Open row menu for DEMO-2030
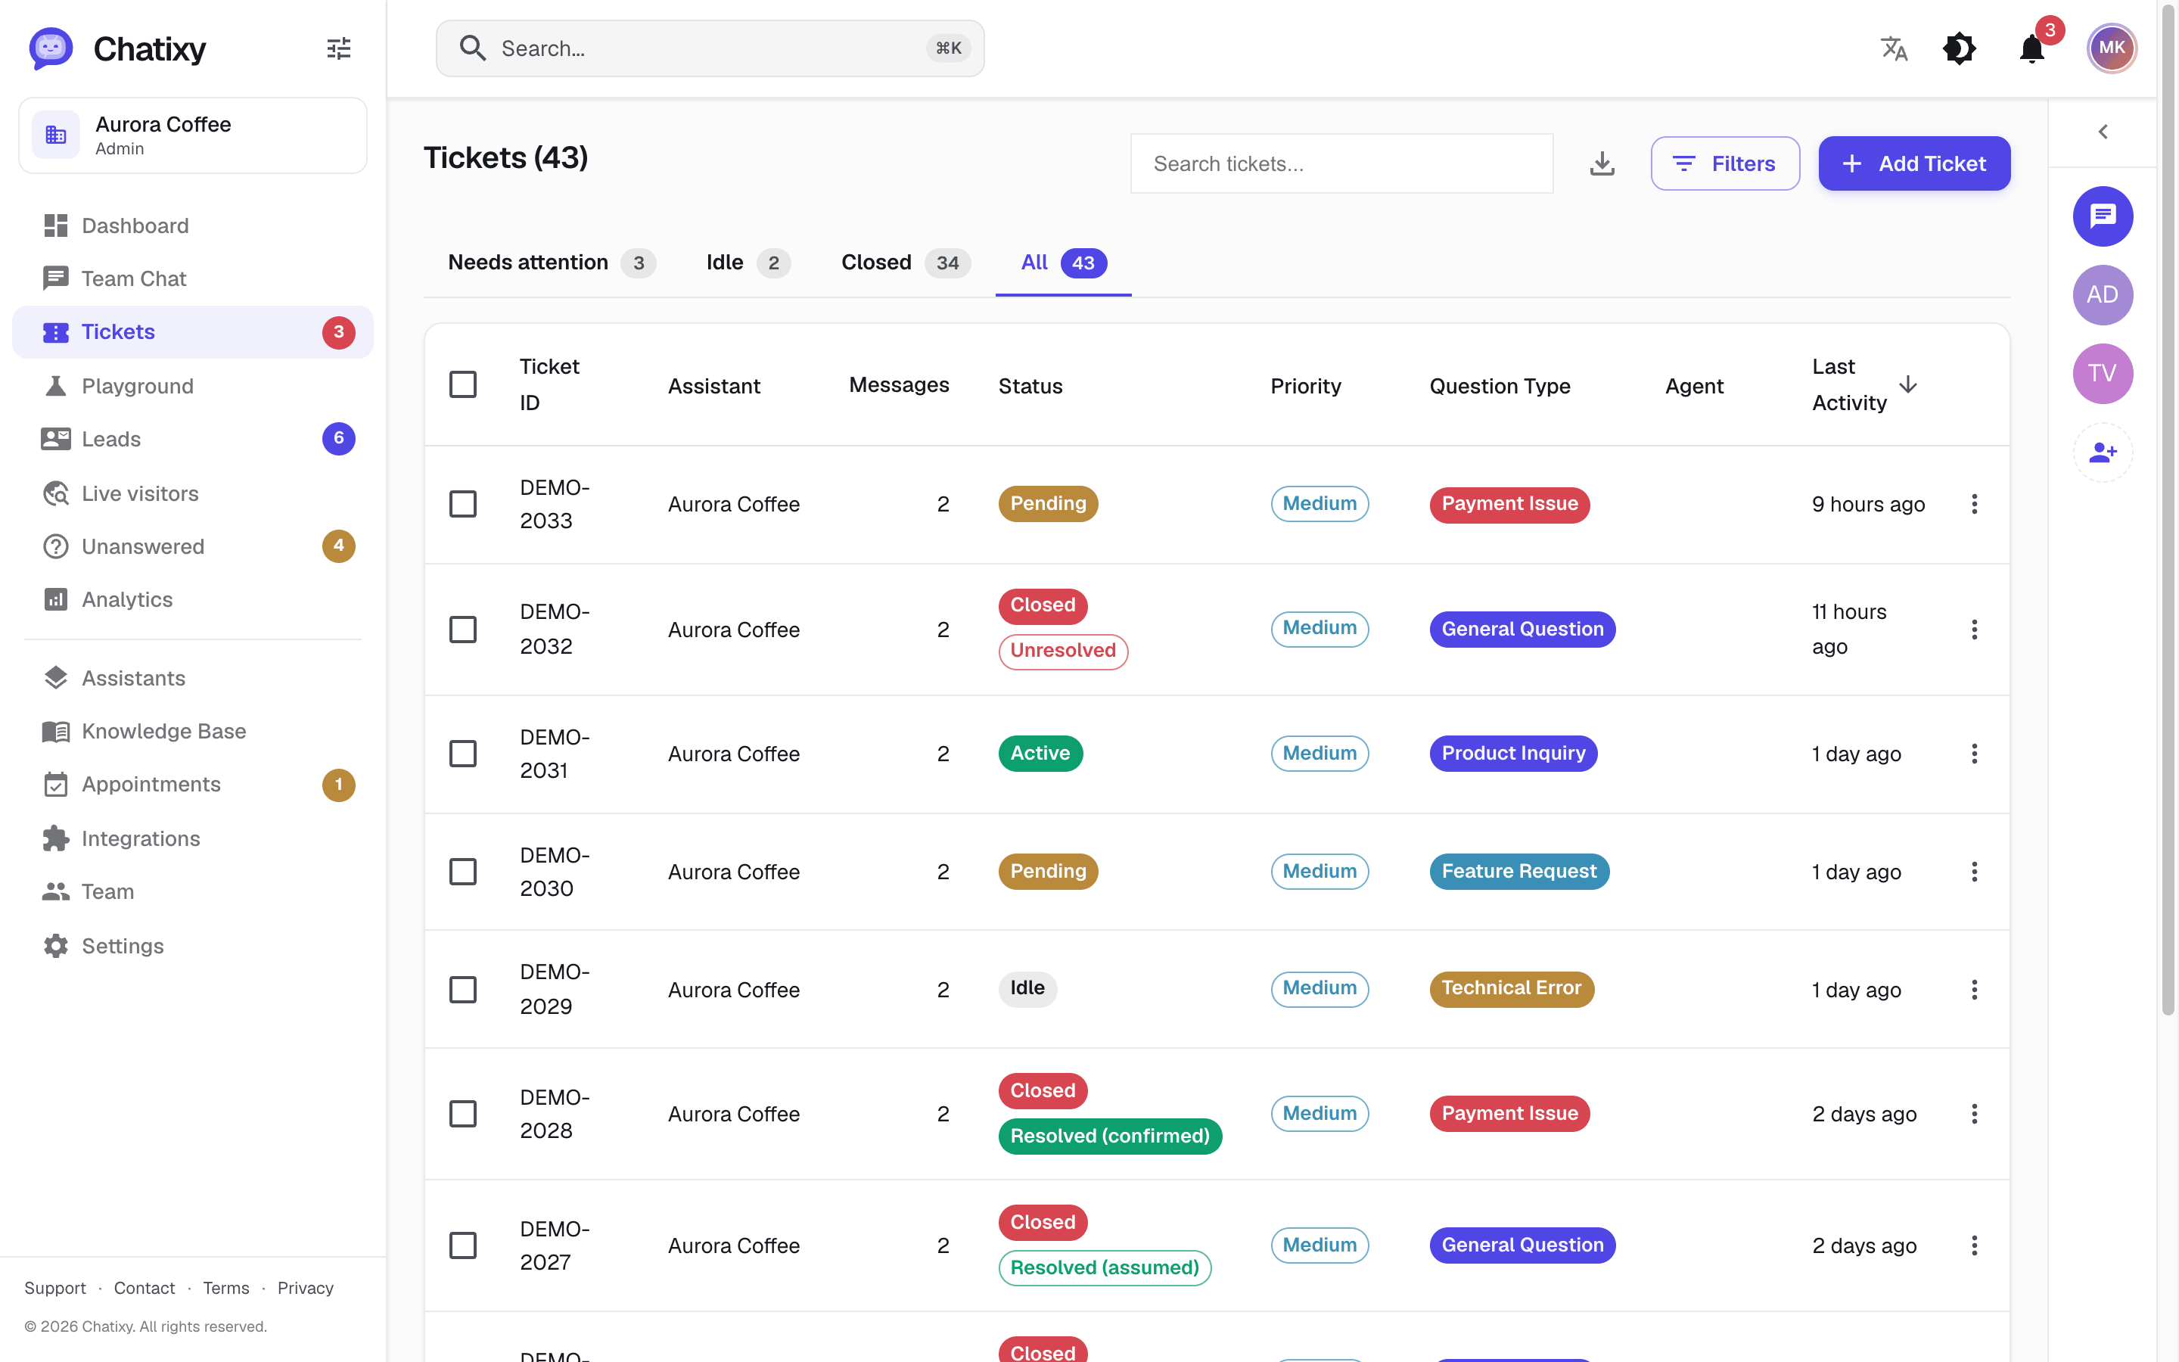Screen dimensions: 2179x1362 coord(1974,872)
